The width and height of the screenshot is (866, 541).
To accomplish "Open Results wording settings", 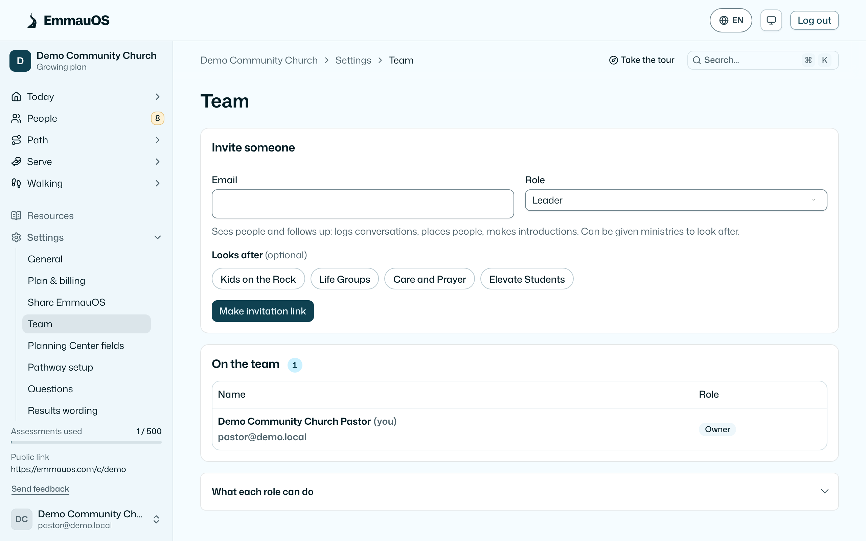I will (x=86, y=410).
